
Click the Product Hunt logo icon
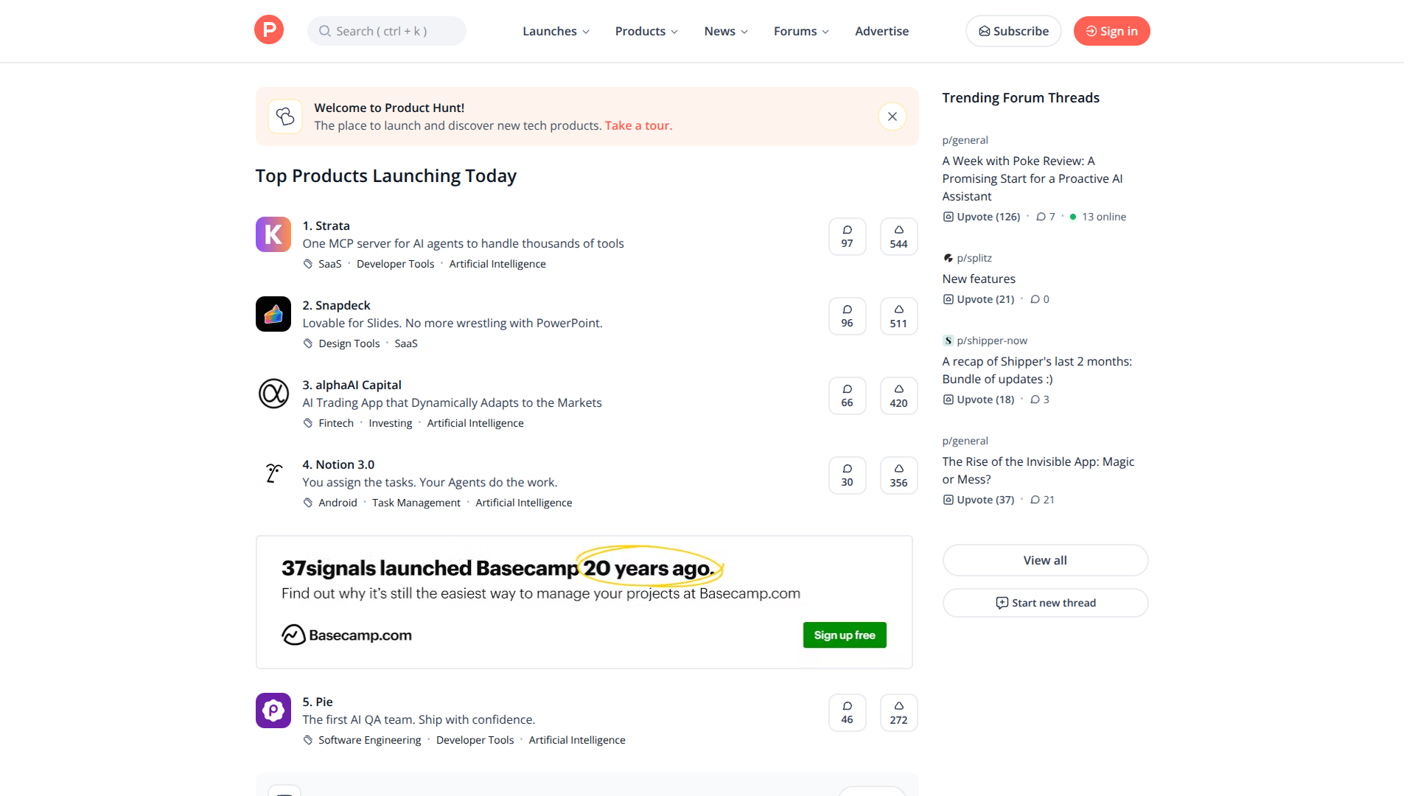(269, 30)
